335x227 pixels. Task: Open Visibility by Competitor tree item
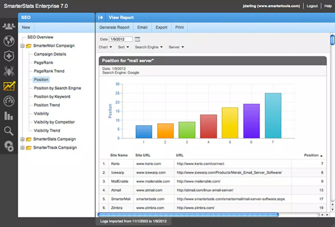click(54, 122)
